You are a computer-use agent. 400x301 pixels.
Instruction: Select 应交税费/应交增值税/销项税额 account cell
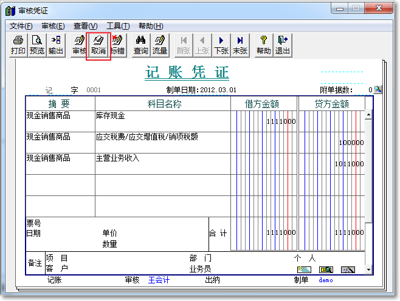click(163, 143)
